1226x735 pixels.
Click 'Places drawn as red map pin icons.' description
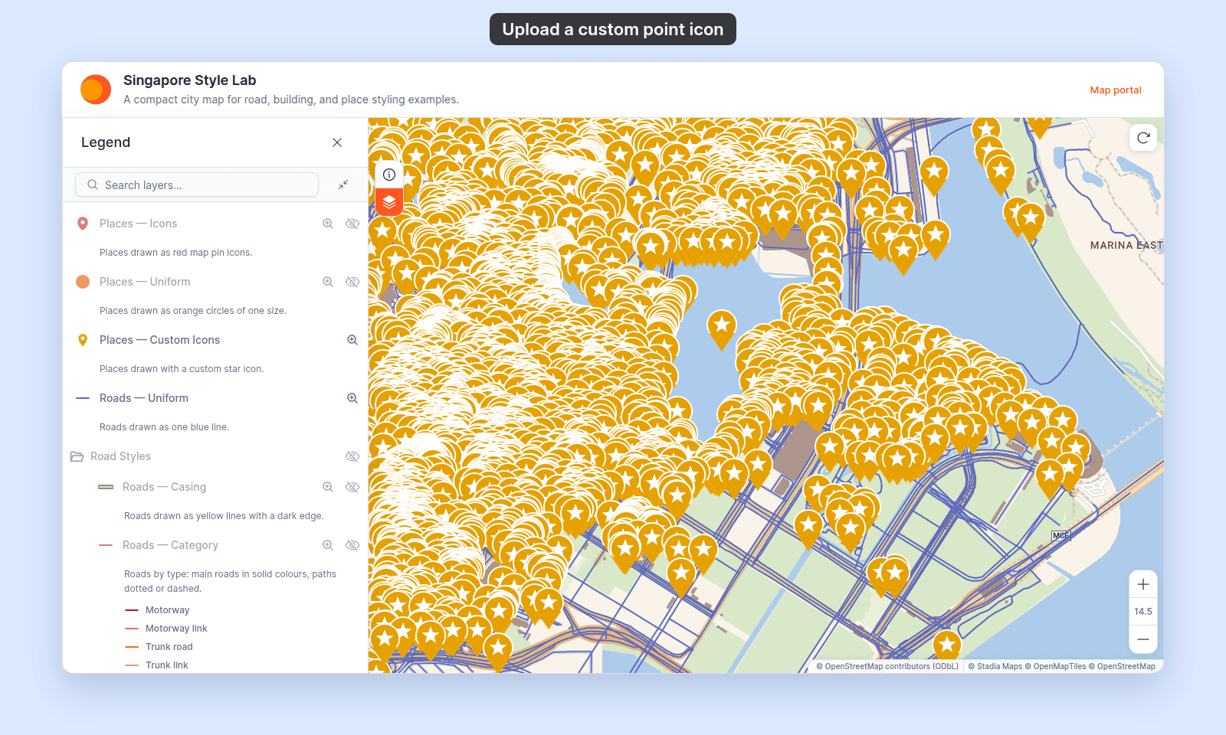[175, 253]
